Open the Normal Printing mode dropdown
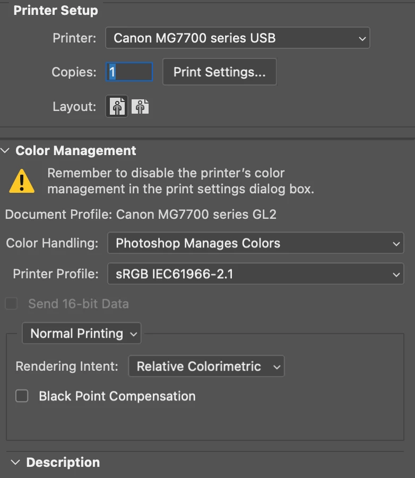The image size is (415, 478). [x=82, y=333]
